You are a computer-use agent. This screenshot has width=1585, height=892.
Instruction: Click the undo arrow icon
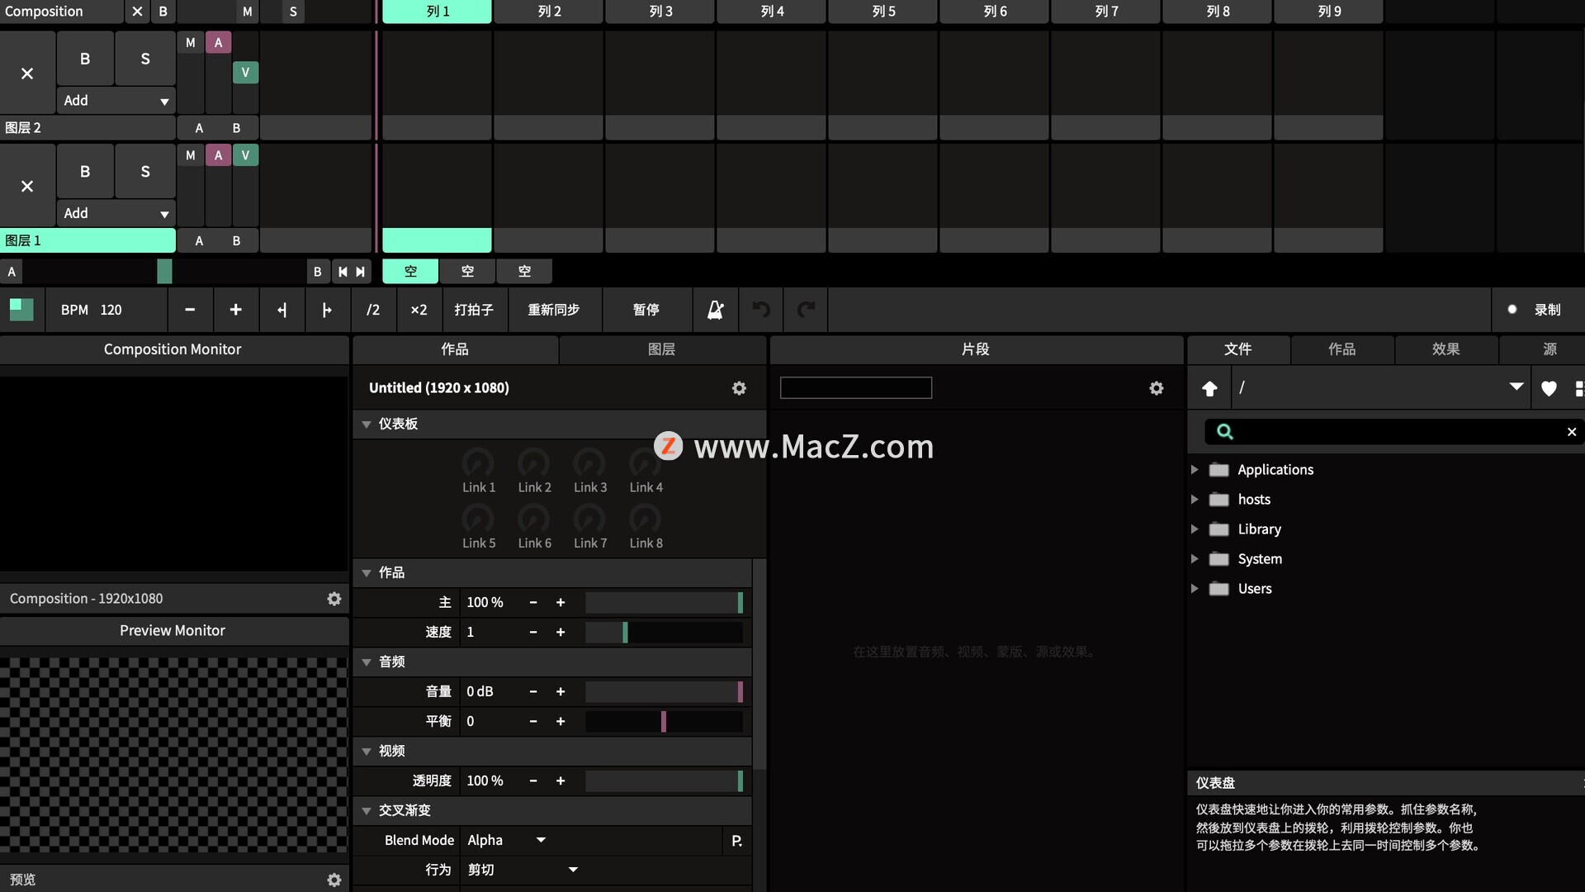(x=761, y=310)
